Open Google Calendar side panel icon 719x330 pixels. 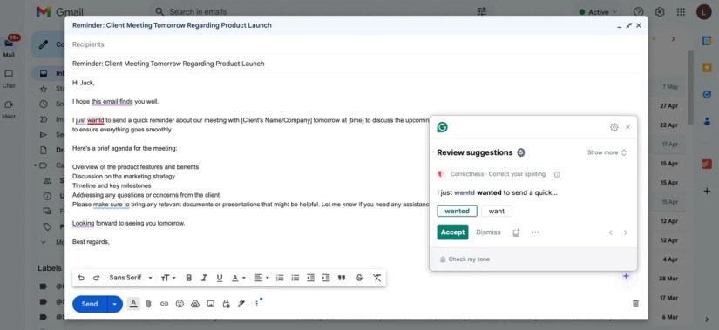tap(707, 40)
